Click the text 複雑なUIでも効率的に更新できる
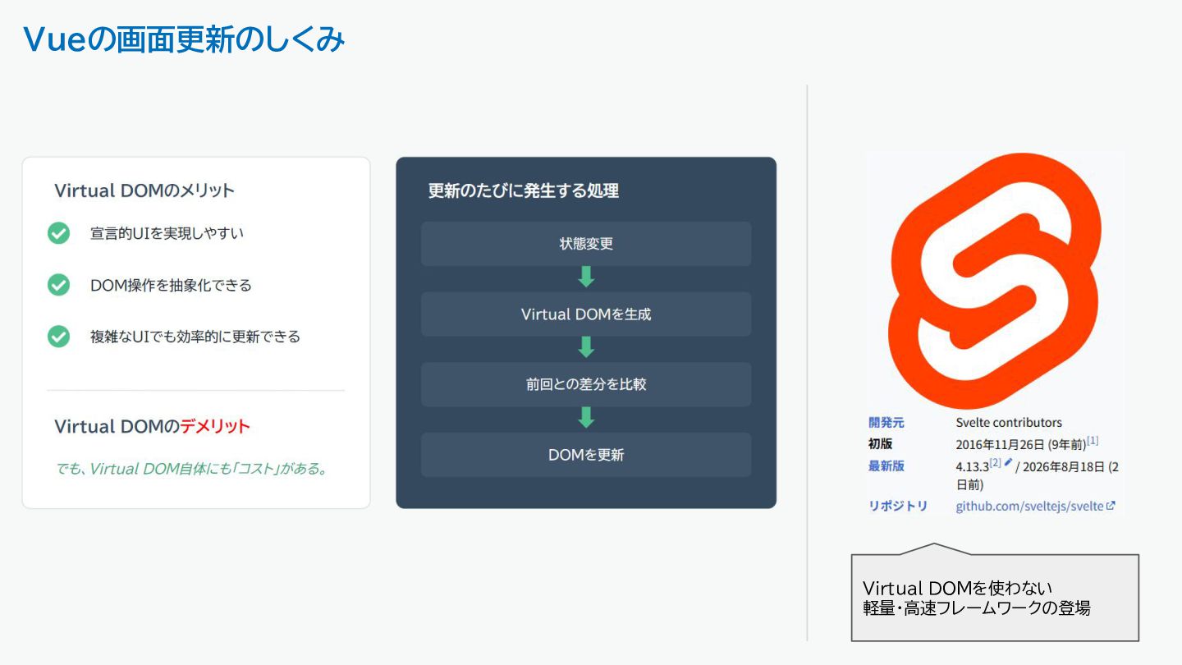The height and width of the screenshot is (665, 1182). pos(195,337)
